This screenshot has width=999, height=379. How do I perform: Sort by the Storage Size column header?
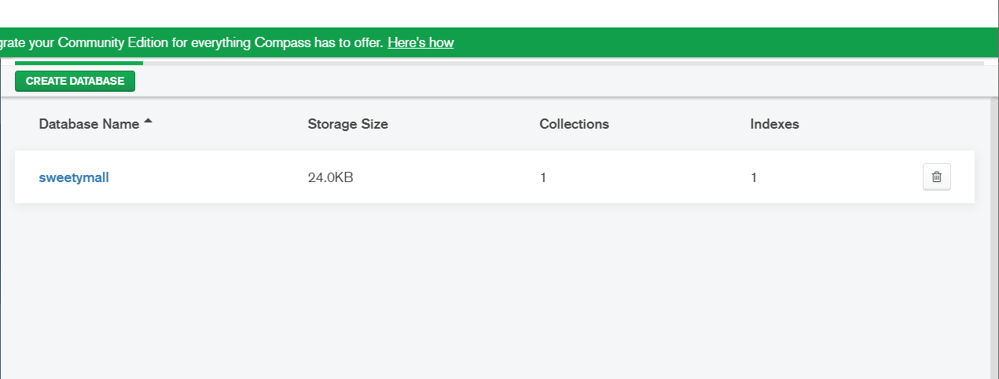pos(347,124)
